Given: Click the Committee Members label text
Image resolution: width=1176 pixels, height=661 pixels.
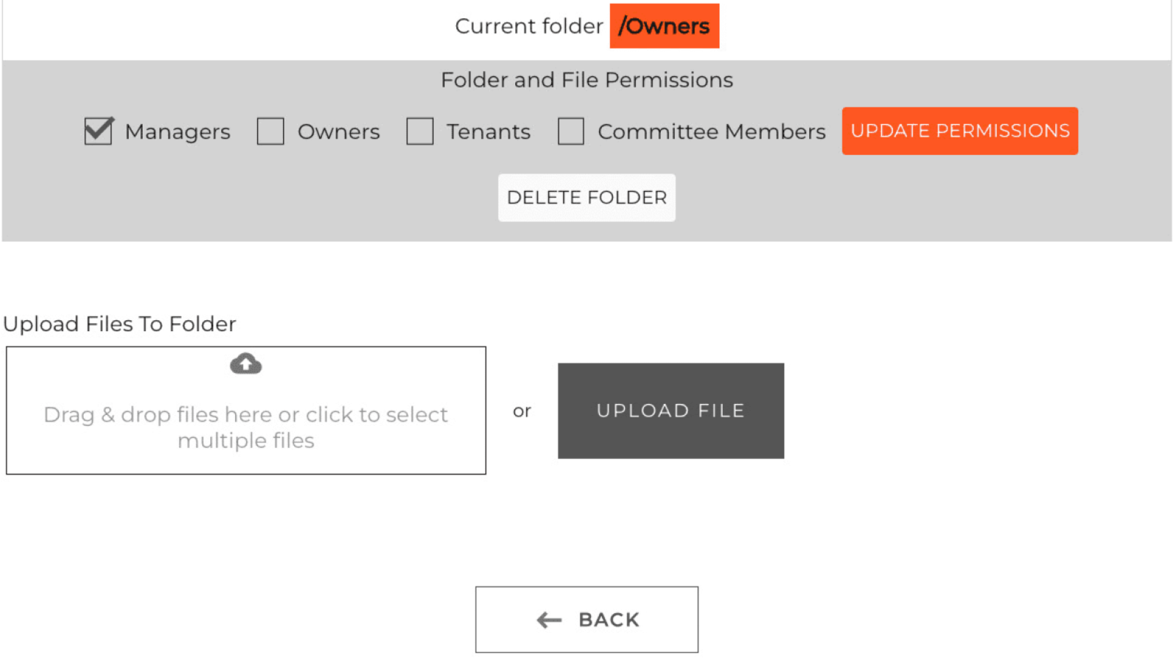Looking at the screenshot, I should point(711,132).
